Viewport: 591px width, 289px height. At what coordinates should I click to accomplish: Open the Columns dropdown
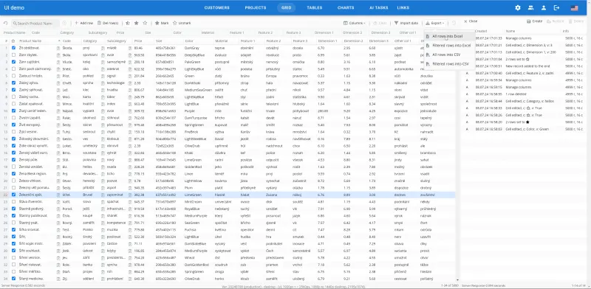(355, 23)
